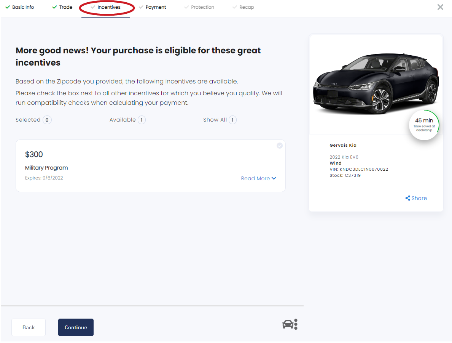
Task: Click the Military Program title text
Action: pos(46,168)
